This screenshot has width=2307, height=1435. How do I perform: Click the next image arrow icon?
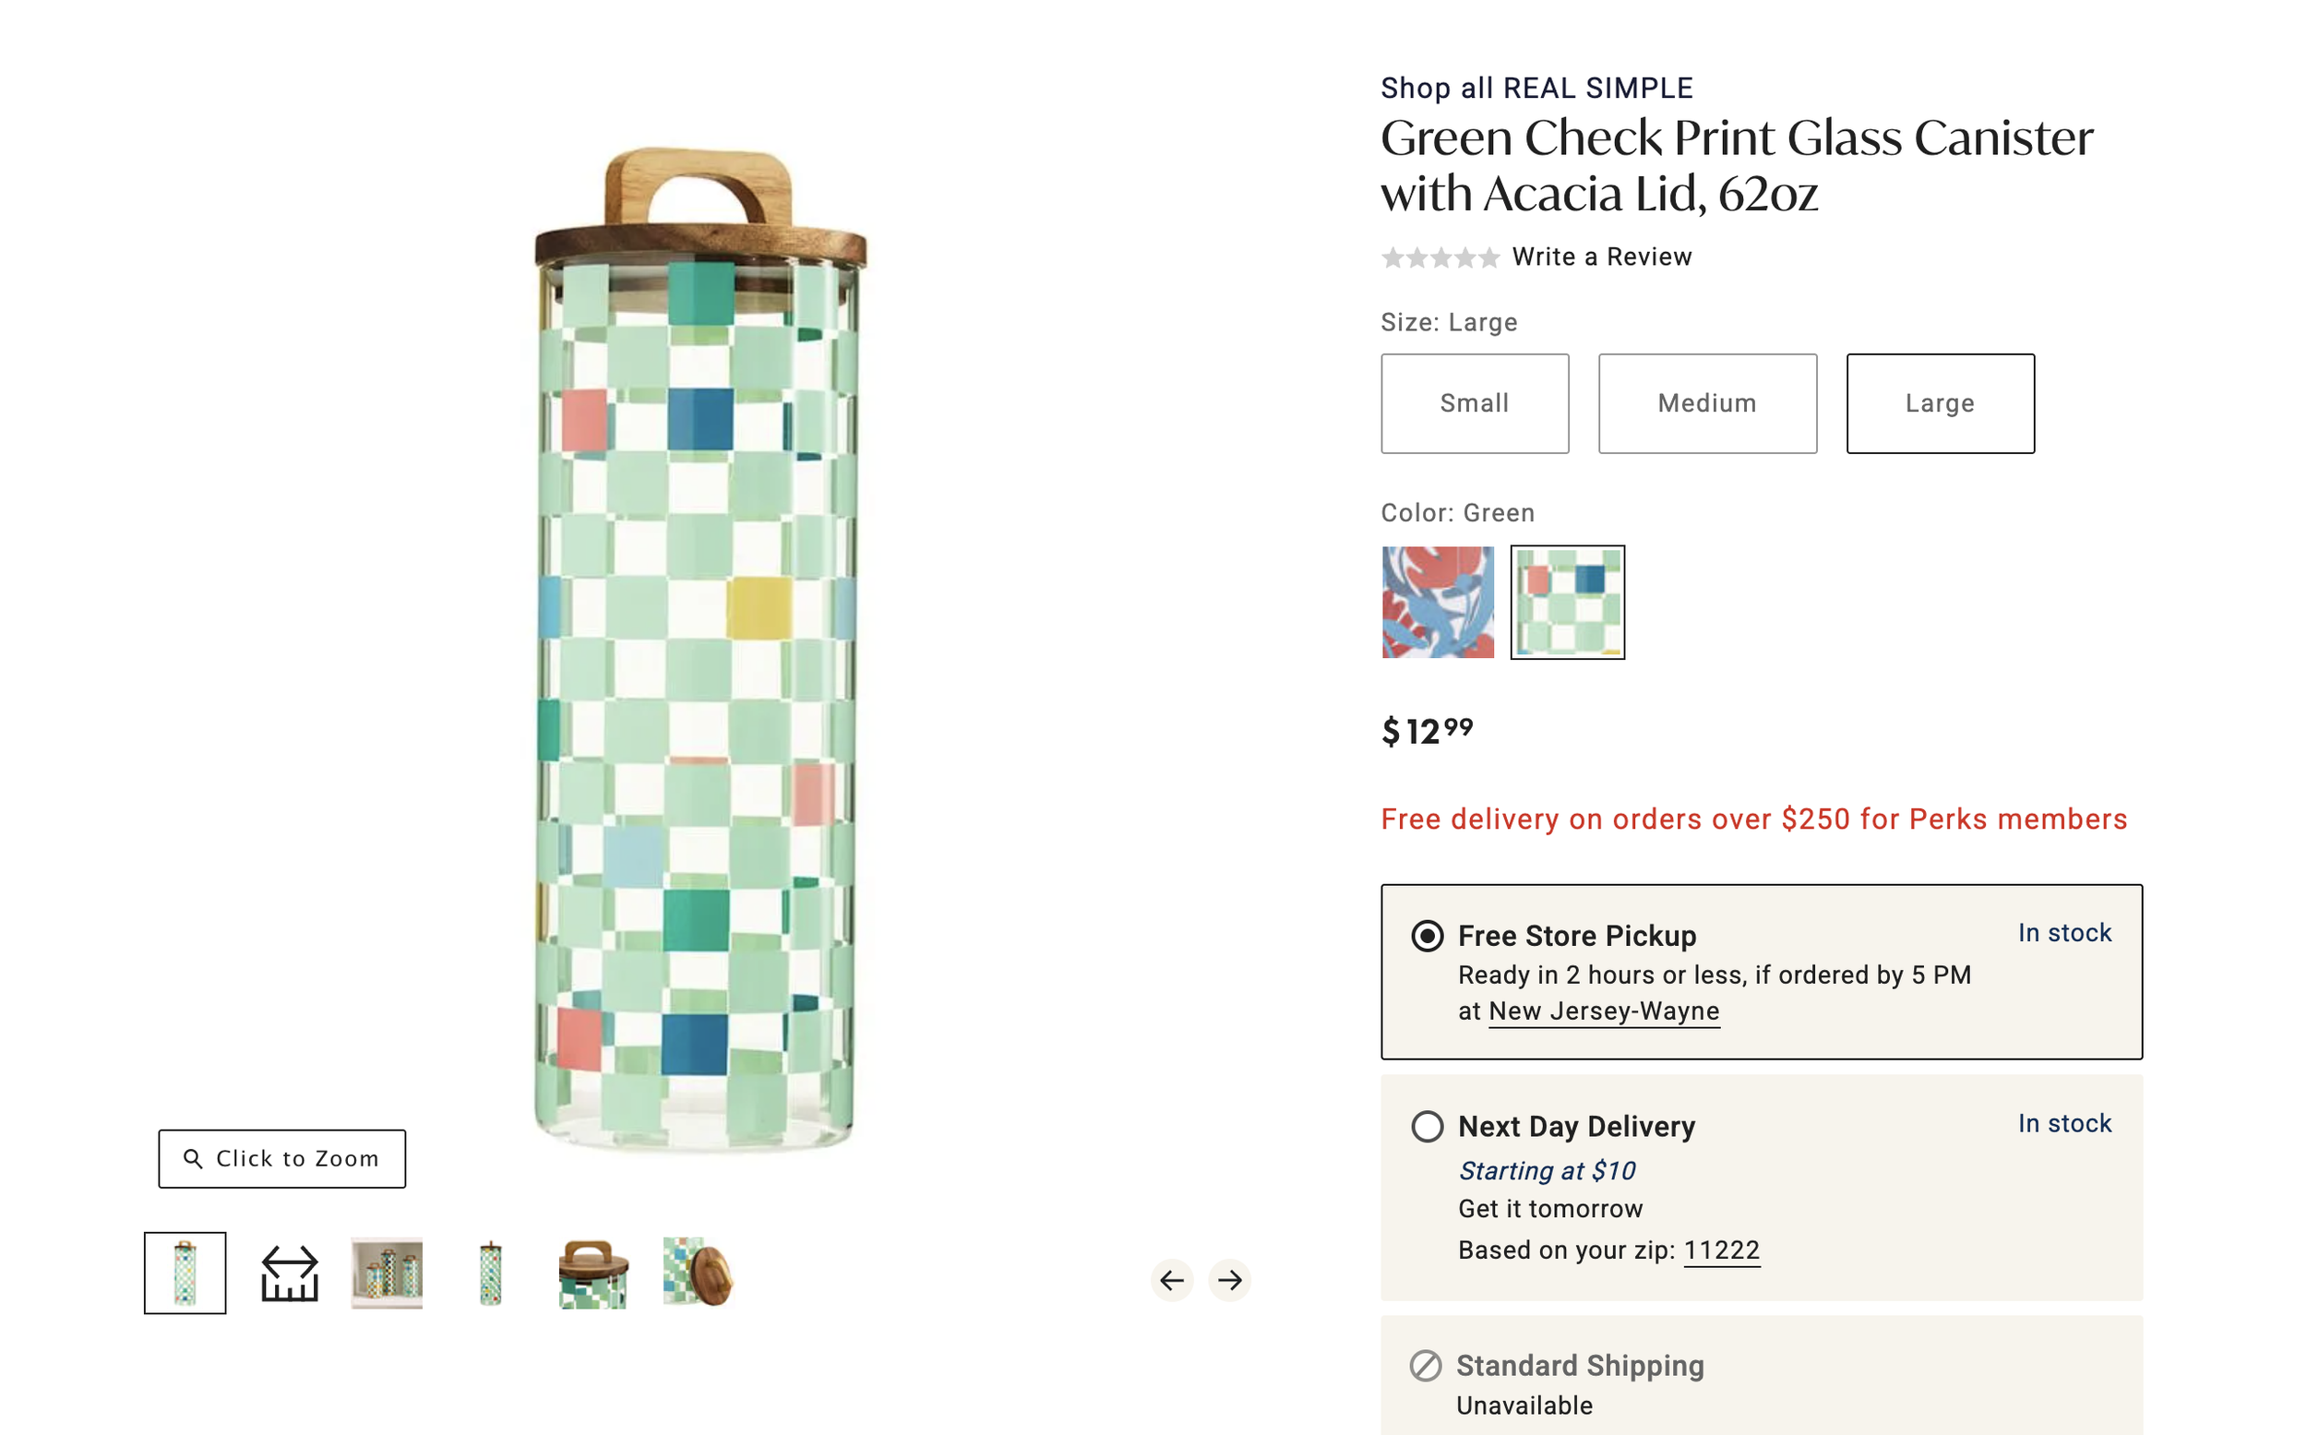pos(1230,1280)
